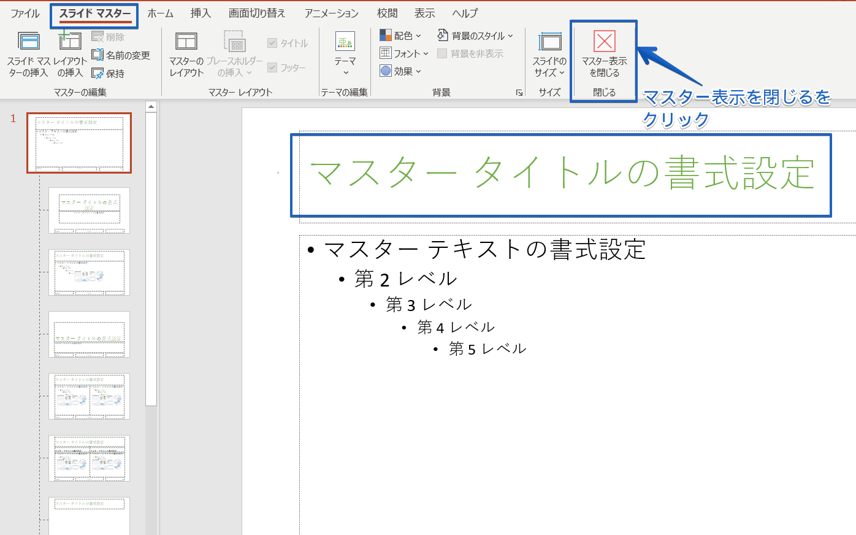Click the Insert Slide Master icon
This screenshot has height=535, width=856.
point(29,41)
